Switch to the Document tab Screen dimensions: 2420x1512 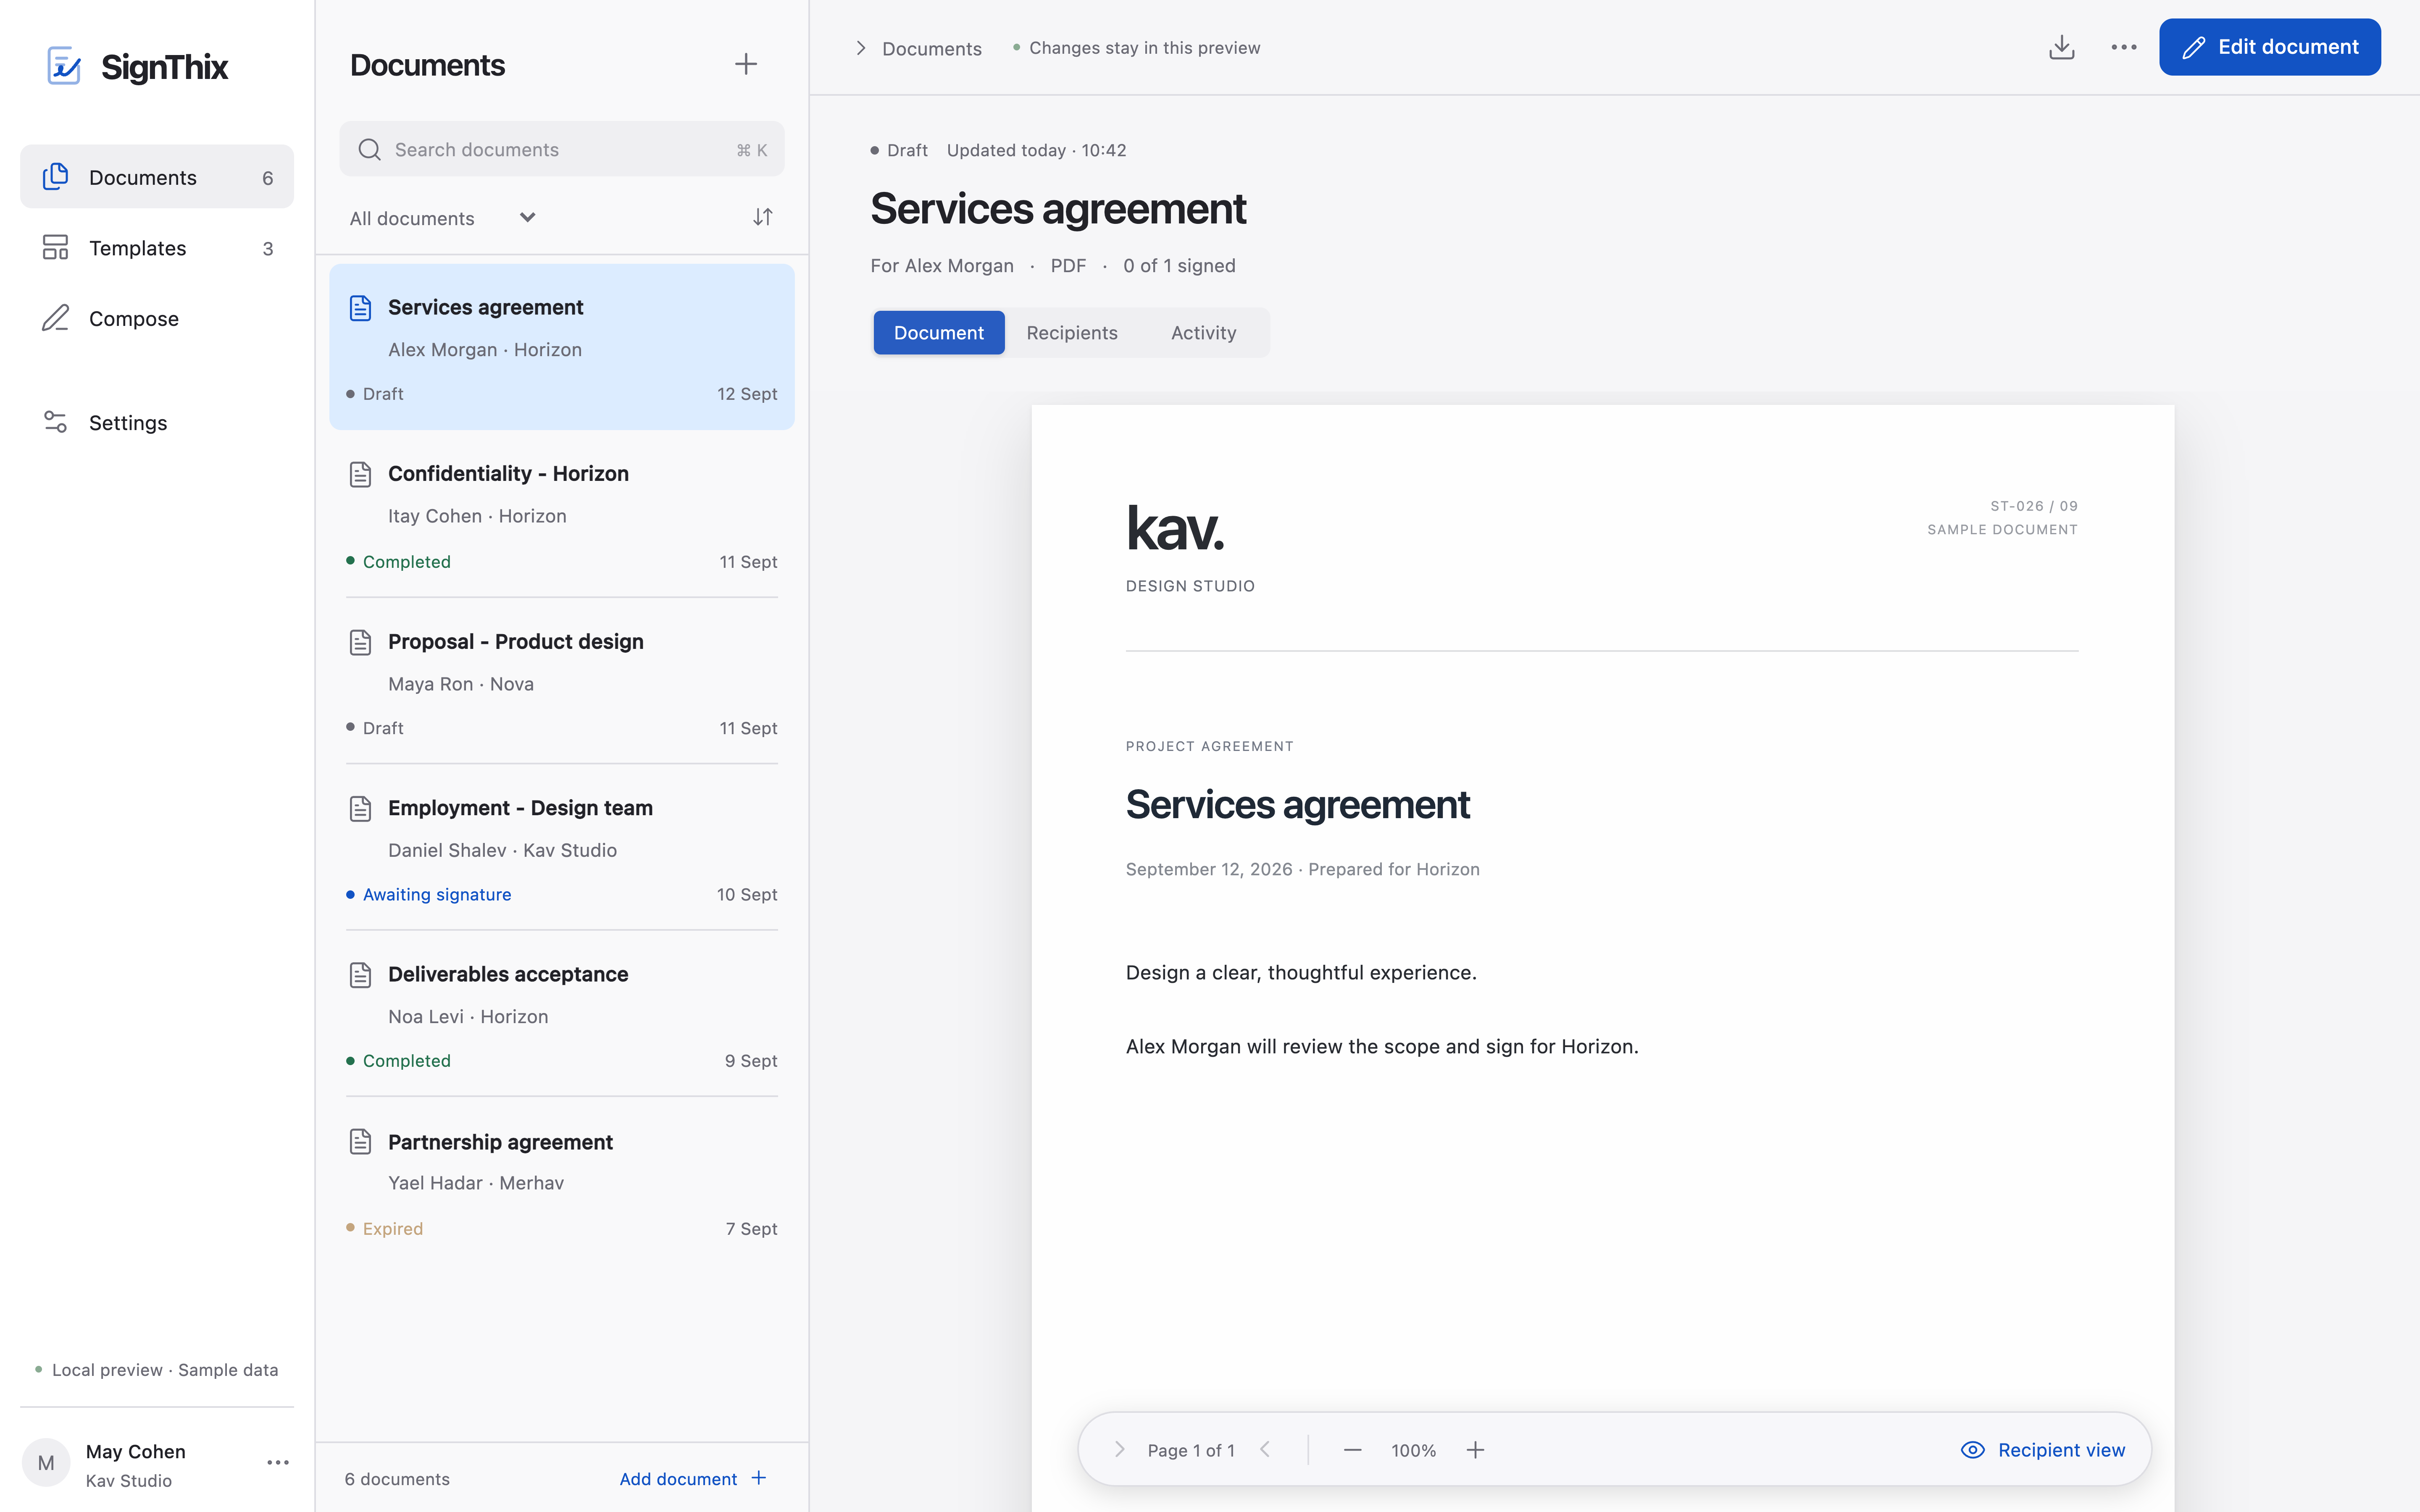939,333
